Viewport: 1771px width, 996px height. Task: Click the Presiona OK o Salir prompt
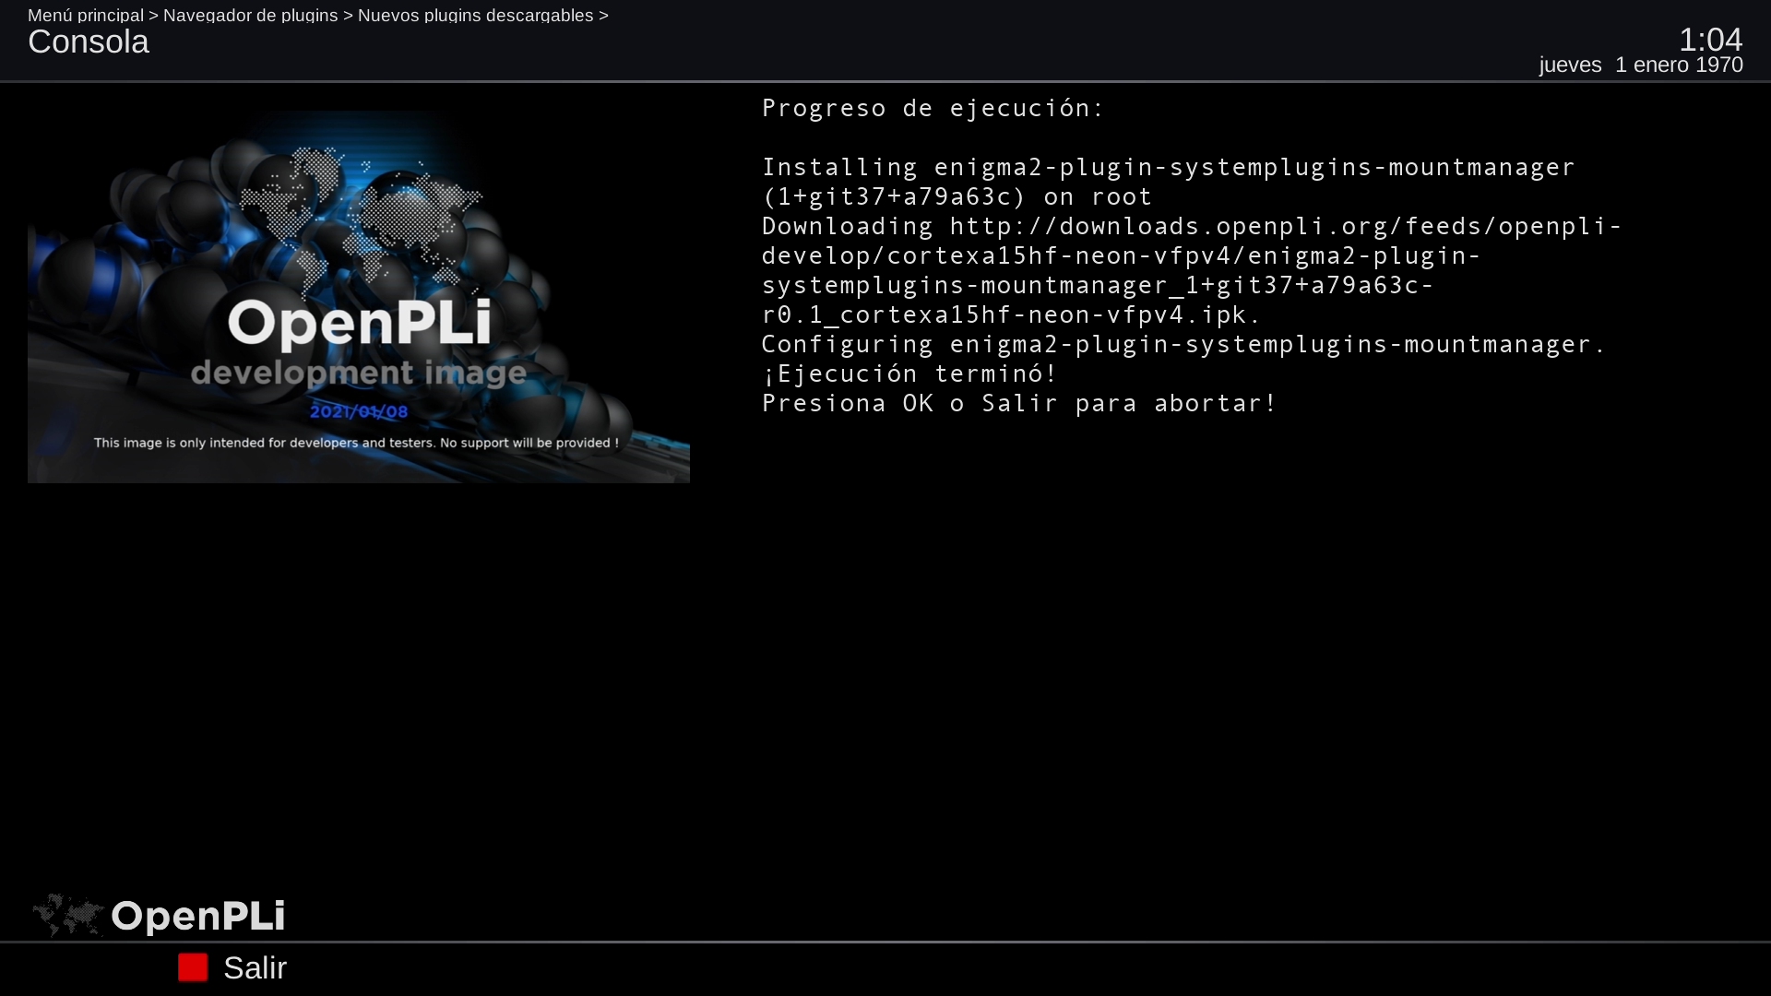point(1018,404)
